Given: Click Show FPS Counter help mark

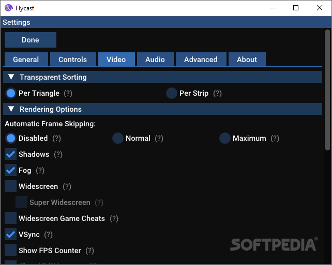Looking at the screenshot, I should click(x=90, y=251).
